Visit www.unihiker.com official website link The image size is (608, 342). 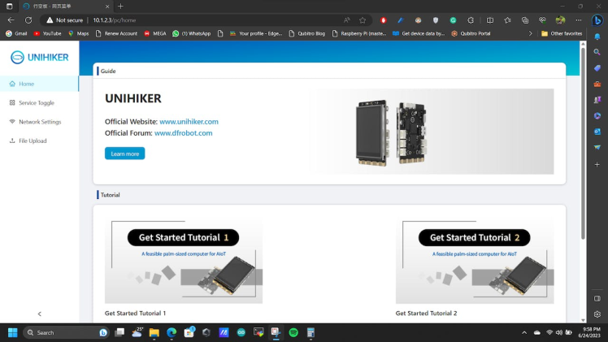[x=189, y=122]
